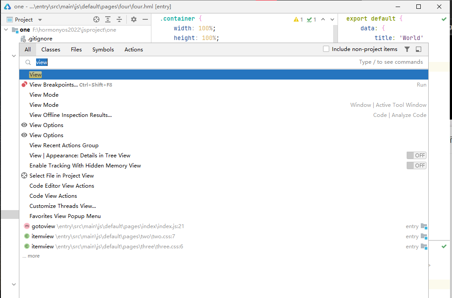Click 'title: 'World'' line in right editor
452x298 pixels.
pyautogui.click(x=399, y=38)
